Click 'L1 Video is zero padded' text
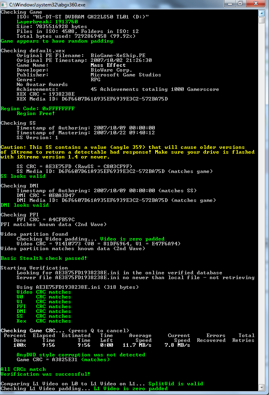 tap(131, 389)
